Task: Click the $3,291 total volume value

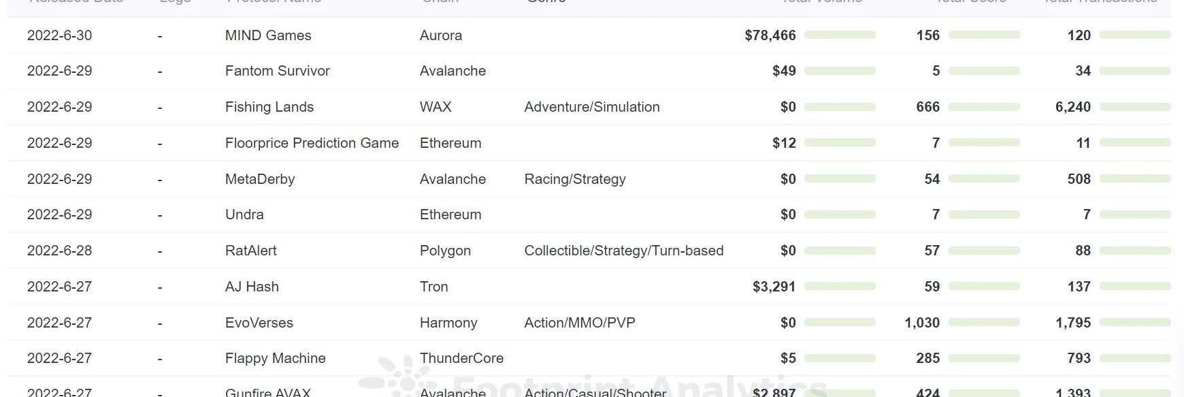Action: (774, 287)
